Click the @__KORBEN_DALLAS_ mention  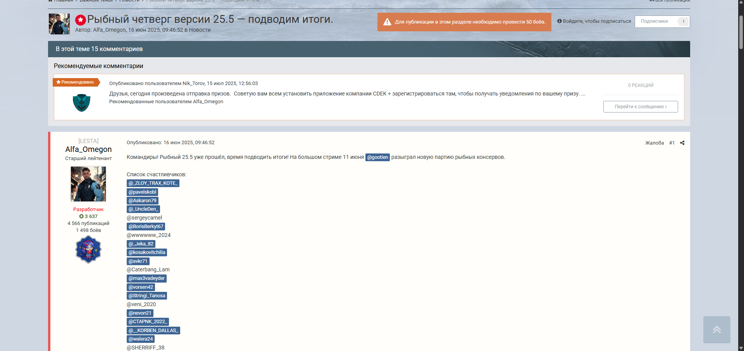pyautogui.click(x=153, y=331)
